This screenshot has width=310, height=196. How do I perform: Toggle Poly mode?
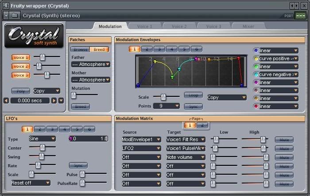point(21,91)
